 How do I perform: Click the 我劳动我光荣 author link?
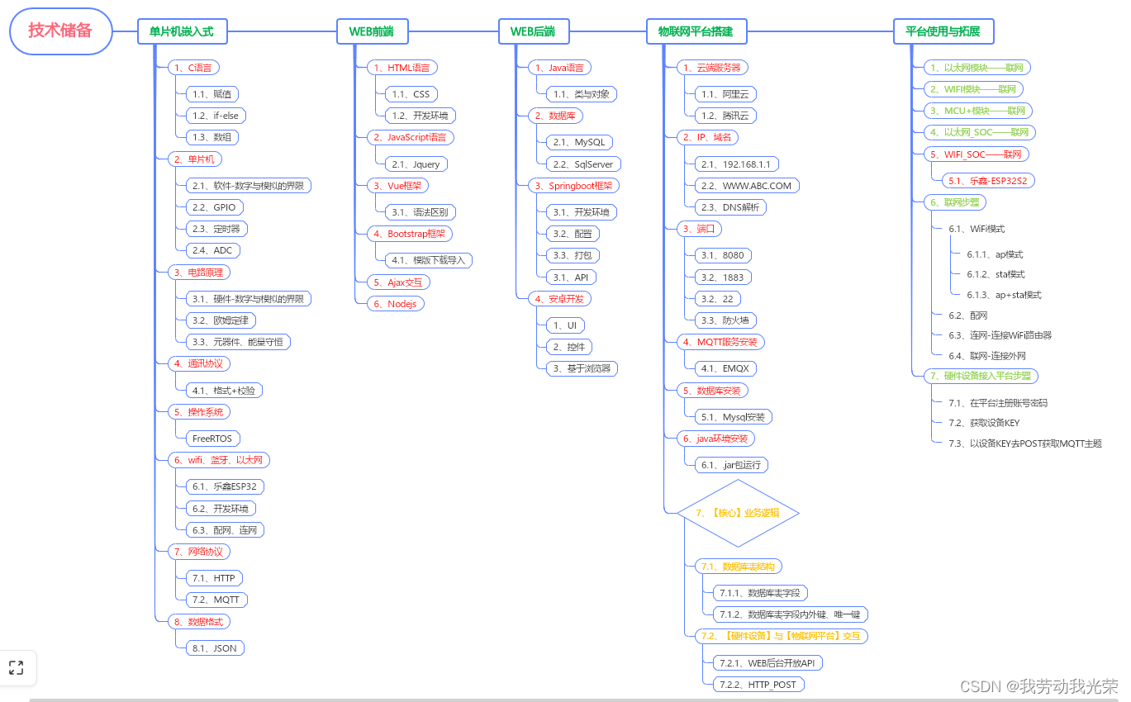[1068, 685]
